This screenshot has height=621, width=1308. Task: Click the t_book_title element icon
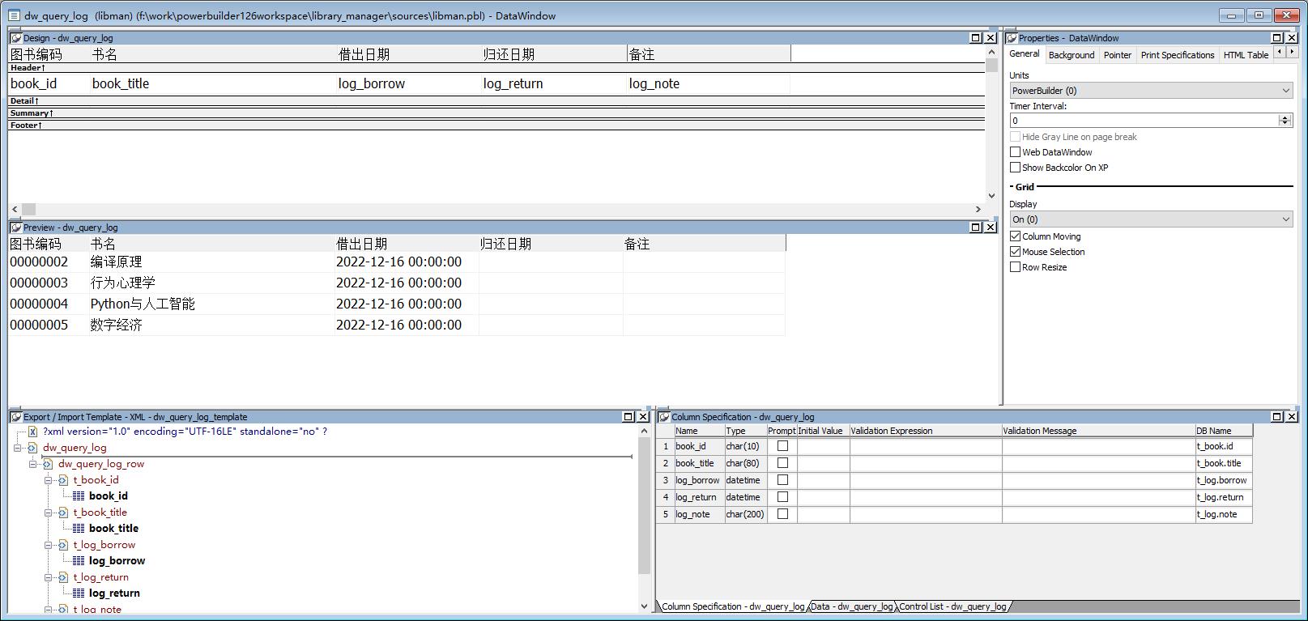pos(63,513)
